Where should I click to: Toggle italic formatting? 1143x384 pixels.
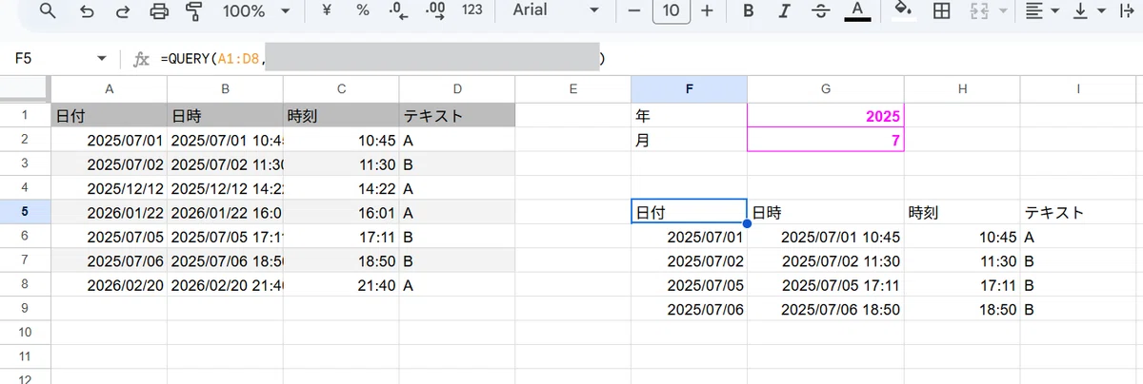pyautogui.click(x=784, y=11)
